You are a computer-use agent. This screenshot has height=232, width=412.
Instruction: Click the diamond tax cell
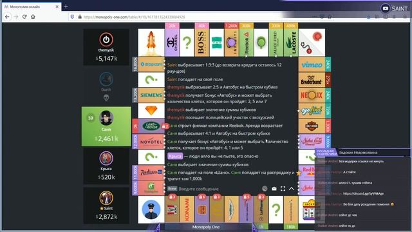tap(151, 110)
